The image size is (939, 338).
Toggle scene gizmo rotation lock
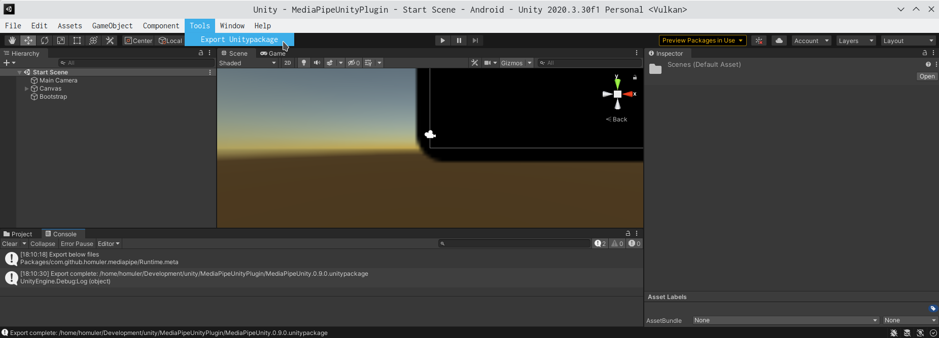(635, 77)
